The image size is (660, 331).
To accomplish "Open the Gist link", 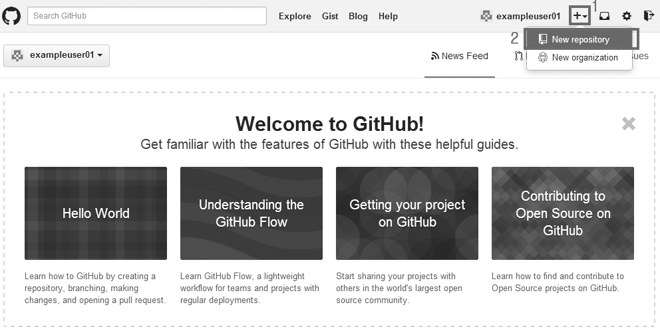I will pos(330,16).
